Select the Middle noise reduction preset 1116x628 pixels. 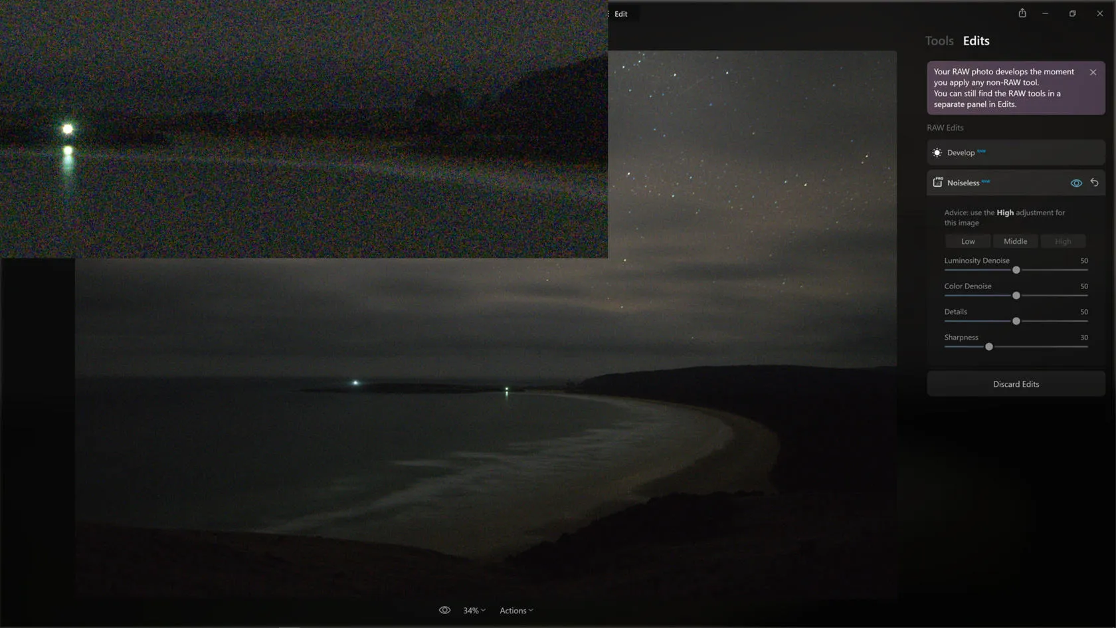pos(1015,241)
